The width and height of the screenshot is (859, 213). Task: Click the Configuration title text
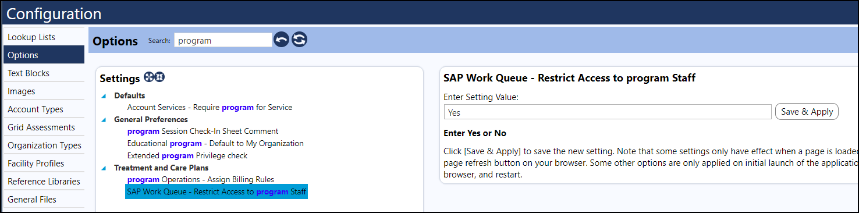(x=54, y=13)
